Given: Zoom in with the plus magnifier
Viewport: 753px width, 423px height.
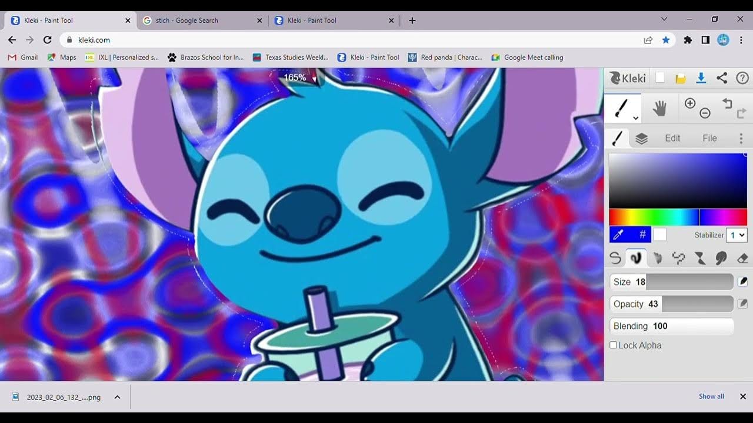Looking at the screenshot, I should pyautogui.click(x=690, y=103).
